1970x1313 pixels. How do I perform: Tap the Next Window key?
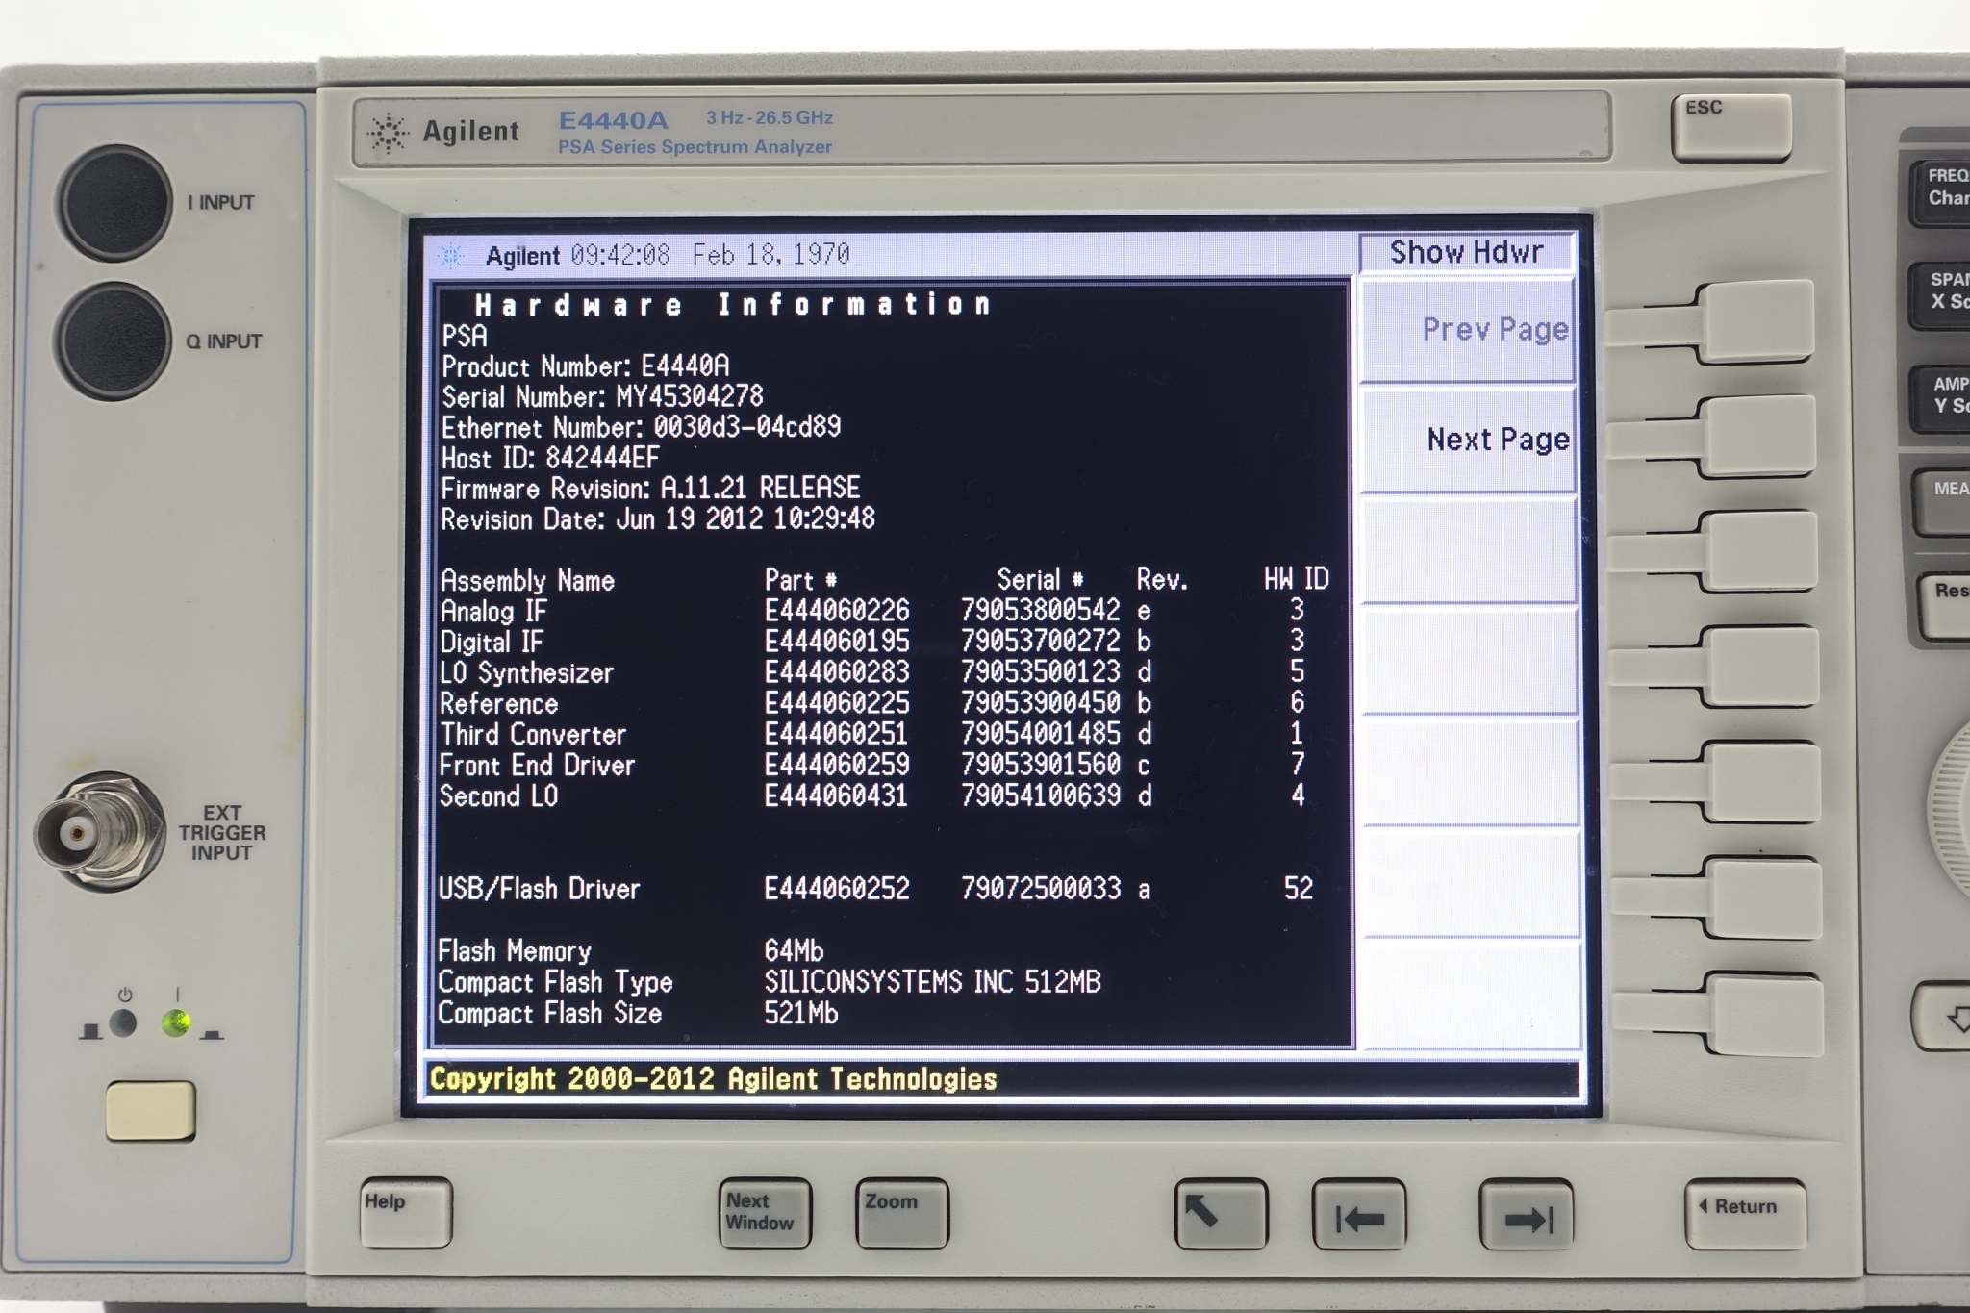coord(765,1212)
